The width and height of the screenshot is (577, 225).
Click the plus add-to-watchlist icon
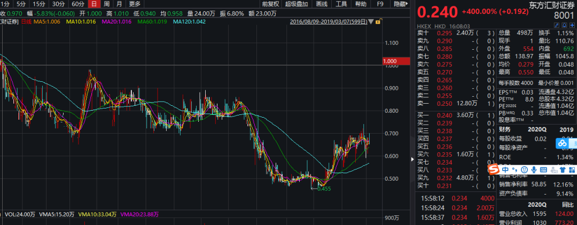coord(571,25)
